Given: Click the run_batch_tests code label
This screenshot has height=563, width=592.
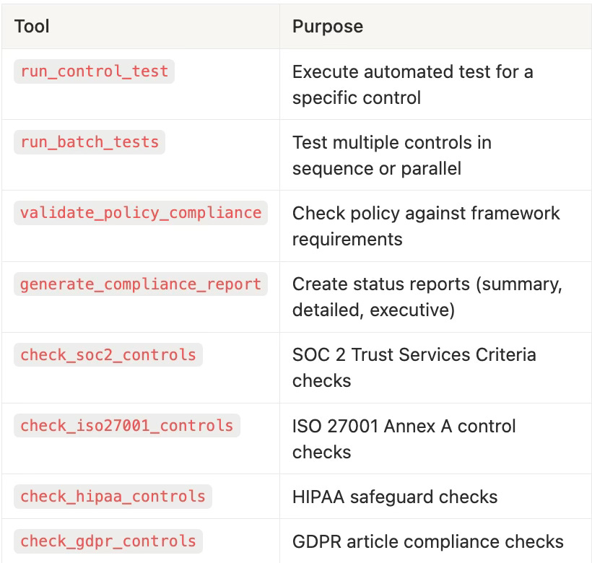Looking at the screenshot, I should (x=90, y=142).
